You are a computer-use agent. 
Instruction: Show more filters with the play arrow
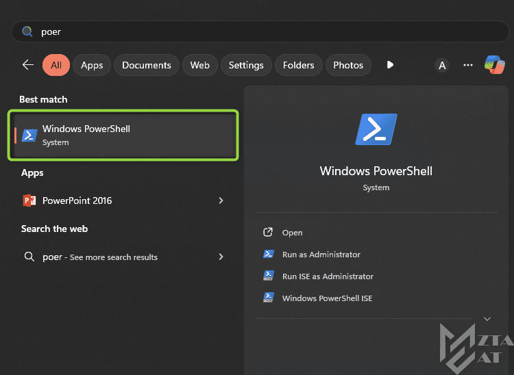click(390, 65)
